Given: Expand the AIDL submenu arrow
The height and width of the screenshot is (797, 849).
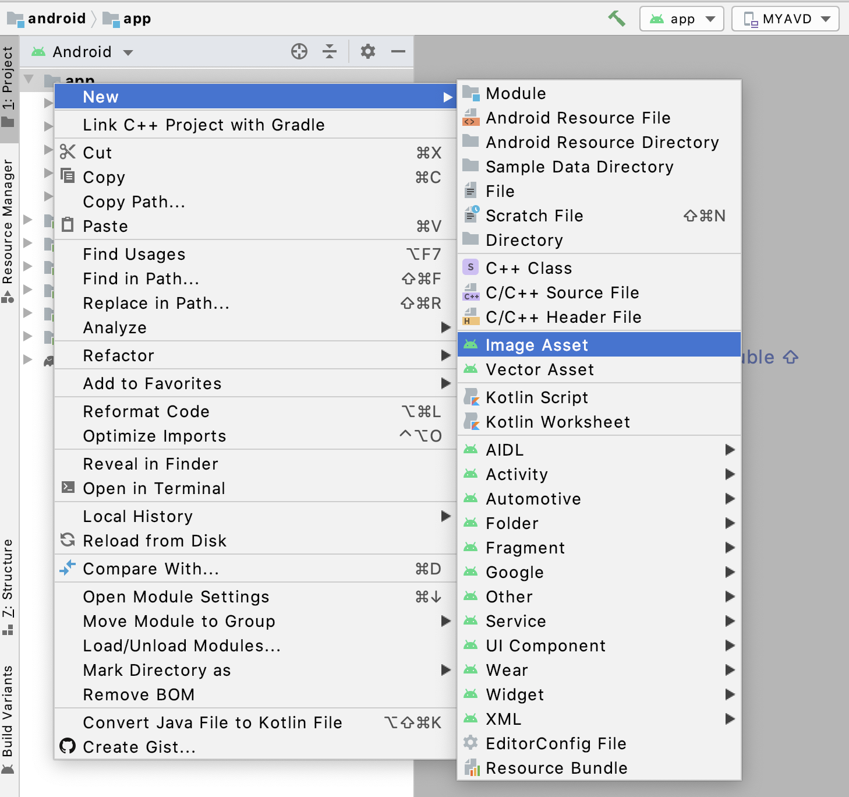Looking at the screenshot, I should pos(730,450).
